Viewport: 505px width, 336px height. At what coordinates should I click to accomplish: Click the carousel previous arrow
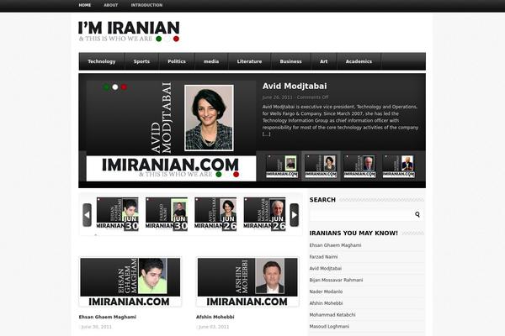(87, 215)
